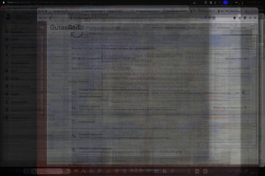Open the Windows-Insider-Programm row chevron

click(248, 150)
